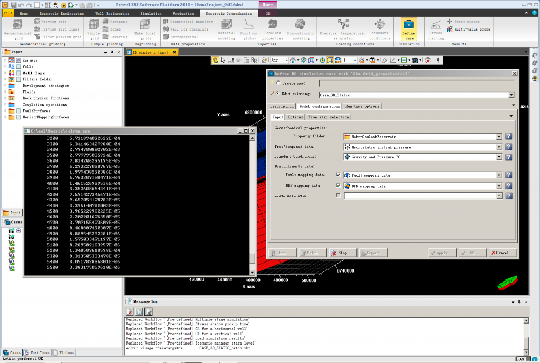Click the Populate properties icon
This screenshot has height=363, width=540.
273,29
